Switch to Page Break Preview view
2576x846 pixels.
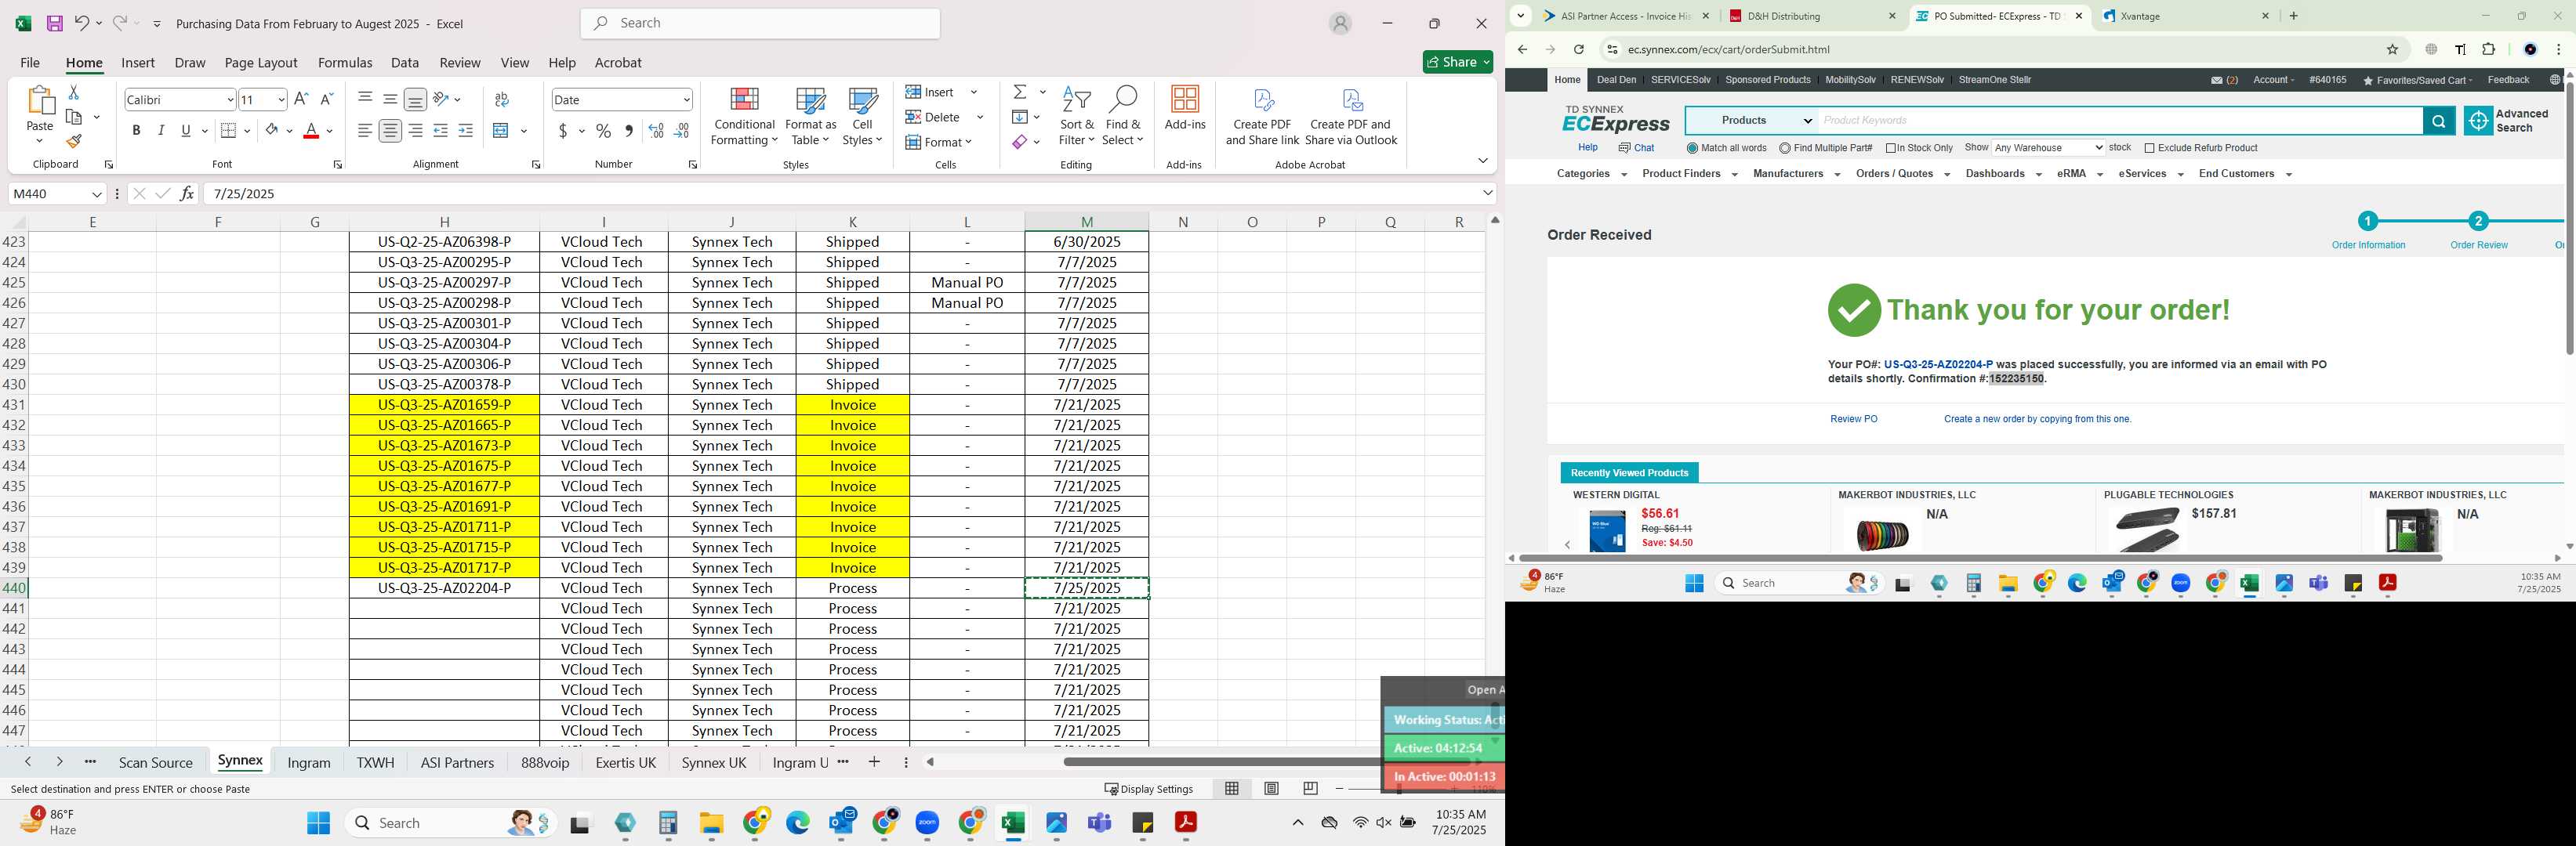coord(1310,788)
